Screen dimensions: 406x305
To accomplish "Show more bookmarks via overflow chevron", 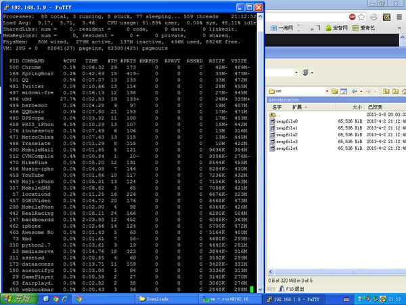I will click(x=399, y=29).
